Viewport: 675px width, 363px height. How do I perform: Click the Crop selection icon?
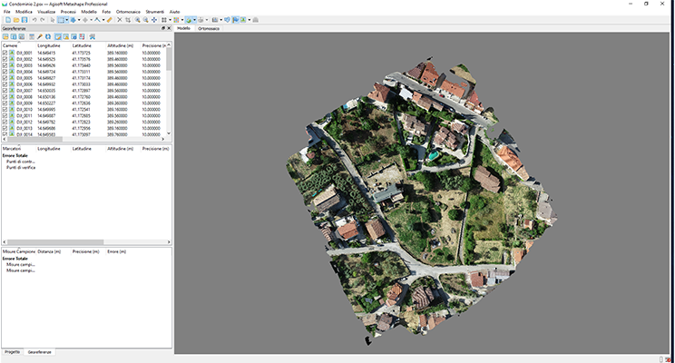point(128,20)
